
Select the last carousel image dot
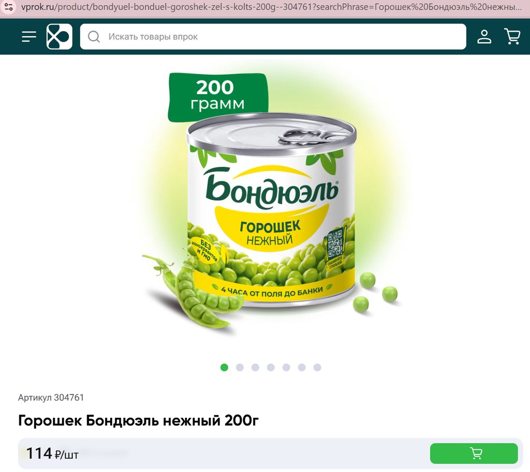click(x=317, y=368)
